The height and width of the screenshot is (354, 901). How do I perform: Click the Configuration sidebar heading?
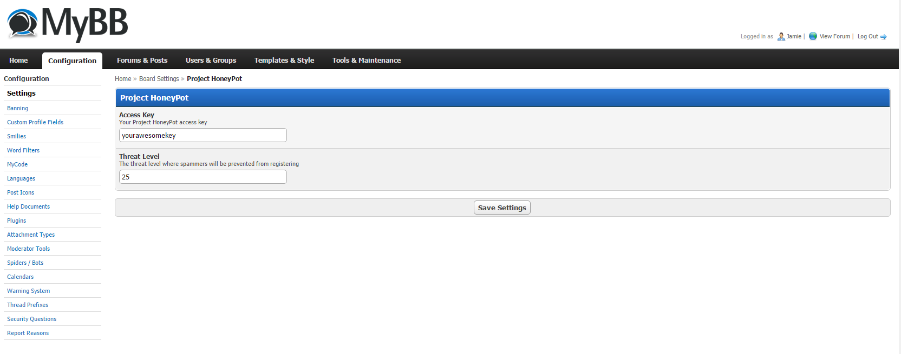(x=27, y=79)
